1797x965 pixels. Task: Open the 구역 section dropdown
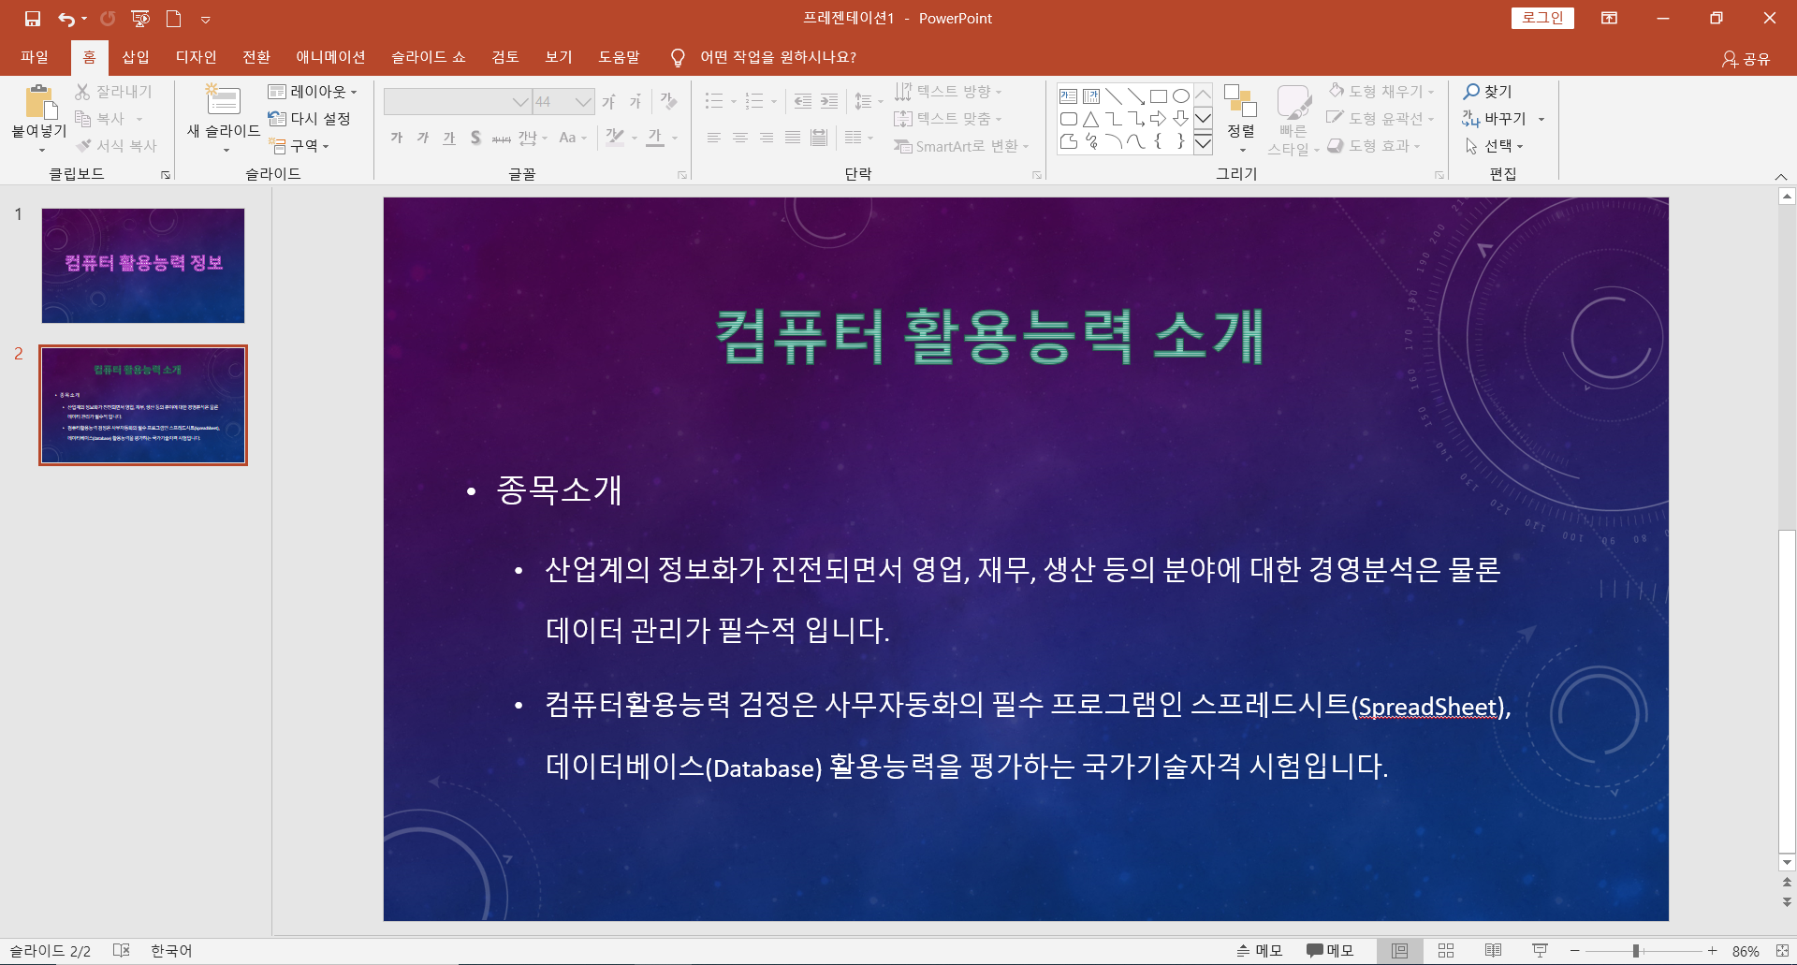(x=299, y=146)
